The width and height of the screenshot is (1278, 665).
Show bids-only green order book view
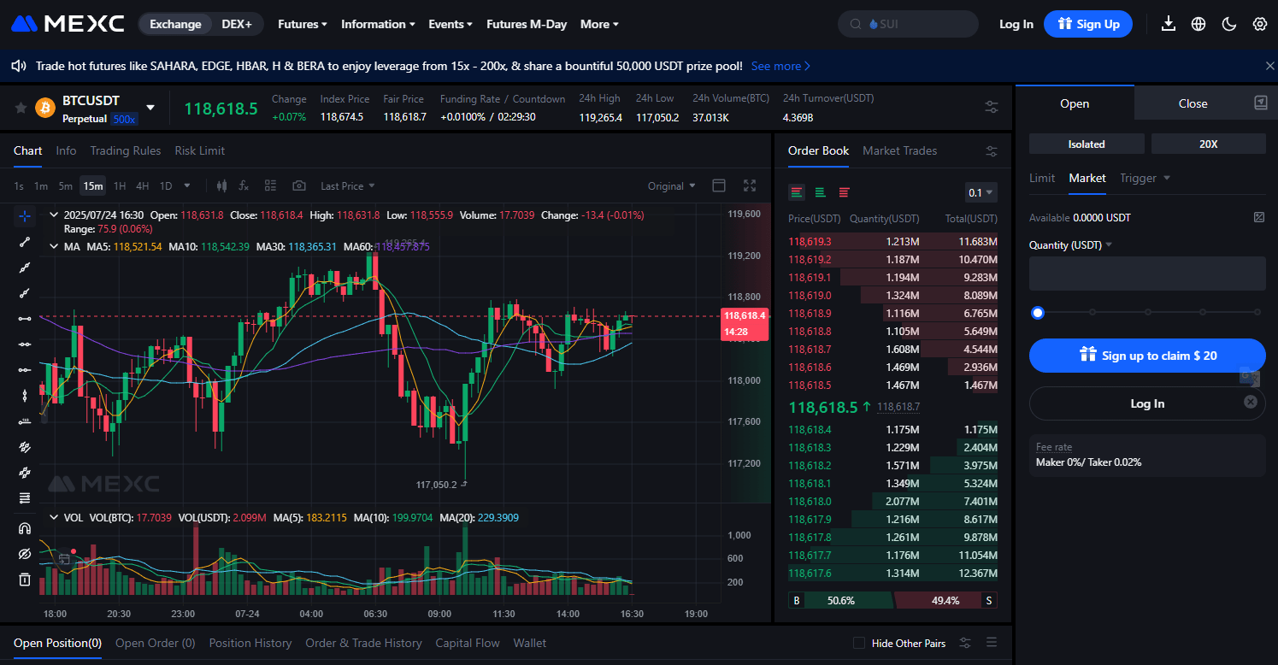(821, 192)
